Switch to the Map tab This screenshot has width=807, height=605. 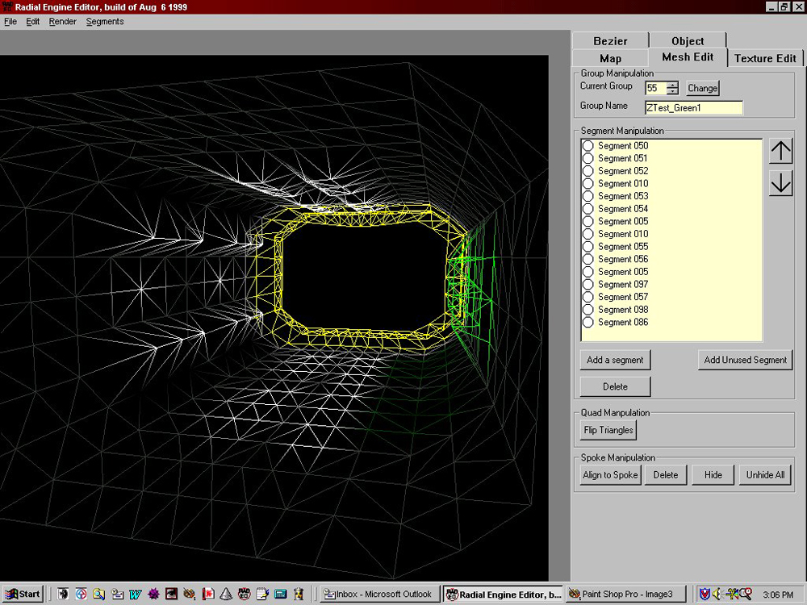coord(610,59)
